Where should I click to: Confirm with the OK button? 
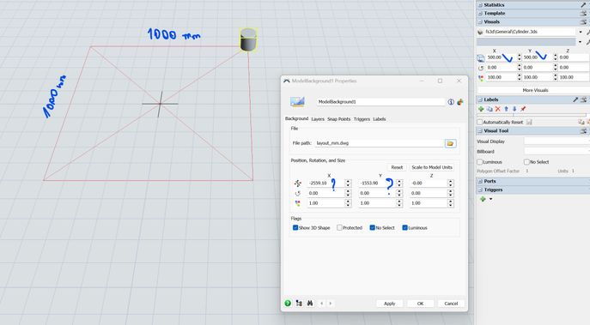[420, 304]
